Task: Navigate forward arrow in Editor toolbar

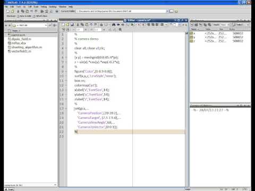Action: [x=123, y=24]
